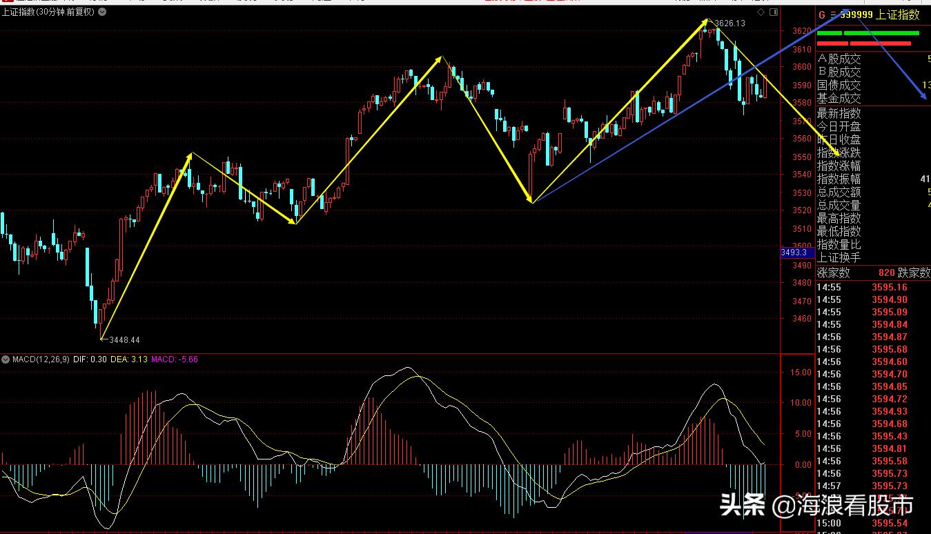Screen dimensions: 931x534
Task: Select the 最低指数 row
Action: [874, 231]
